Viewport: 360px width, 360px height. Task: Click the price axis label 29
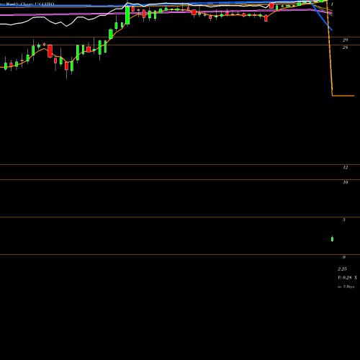[x=345, y=40]
